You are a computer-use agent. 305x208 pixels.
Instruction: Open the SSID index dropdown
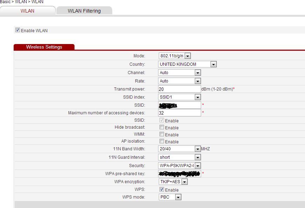coord(179,97)
